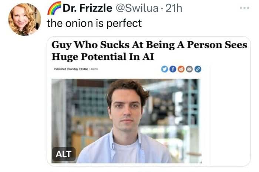Click the tweet text "the onion is perfect"
This screenshot has width=259, height=172.
tap(94, 23)
